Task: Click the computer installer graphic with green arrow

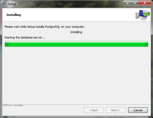Action: coord(143,15)
